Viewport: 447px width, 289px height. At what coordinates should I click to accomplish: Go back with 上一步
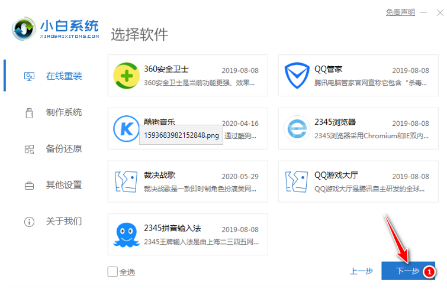pyautogui.click(x=361, y=271)
